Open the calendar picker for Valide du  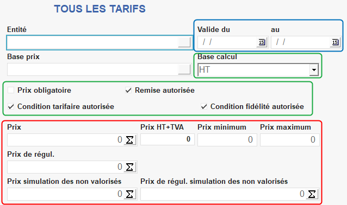pos(262,42)
